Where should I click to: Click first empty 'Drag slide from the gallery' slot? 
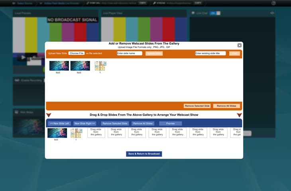96,133
